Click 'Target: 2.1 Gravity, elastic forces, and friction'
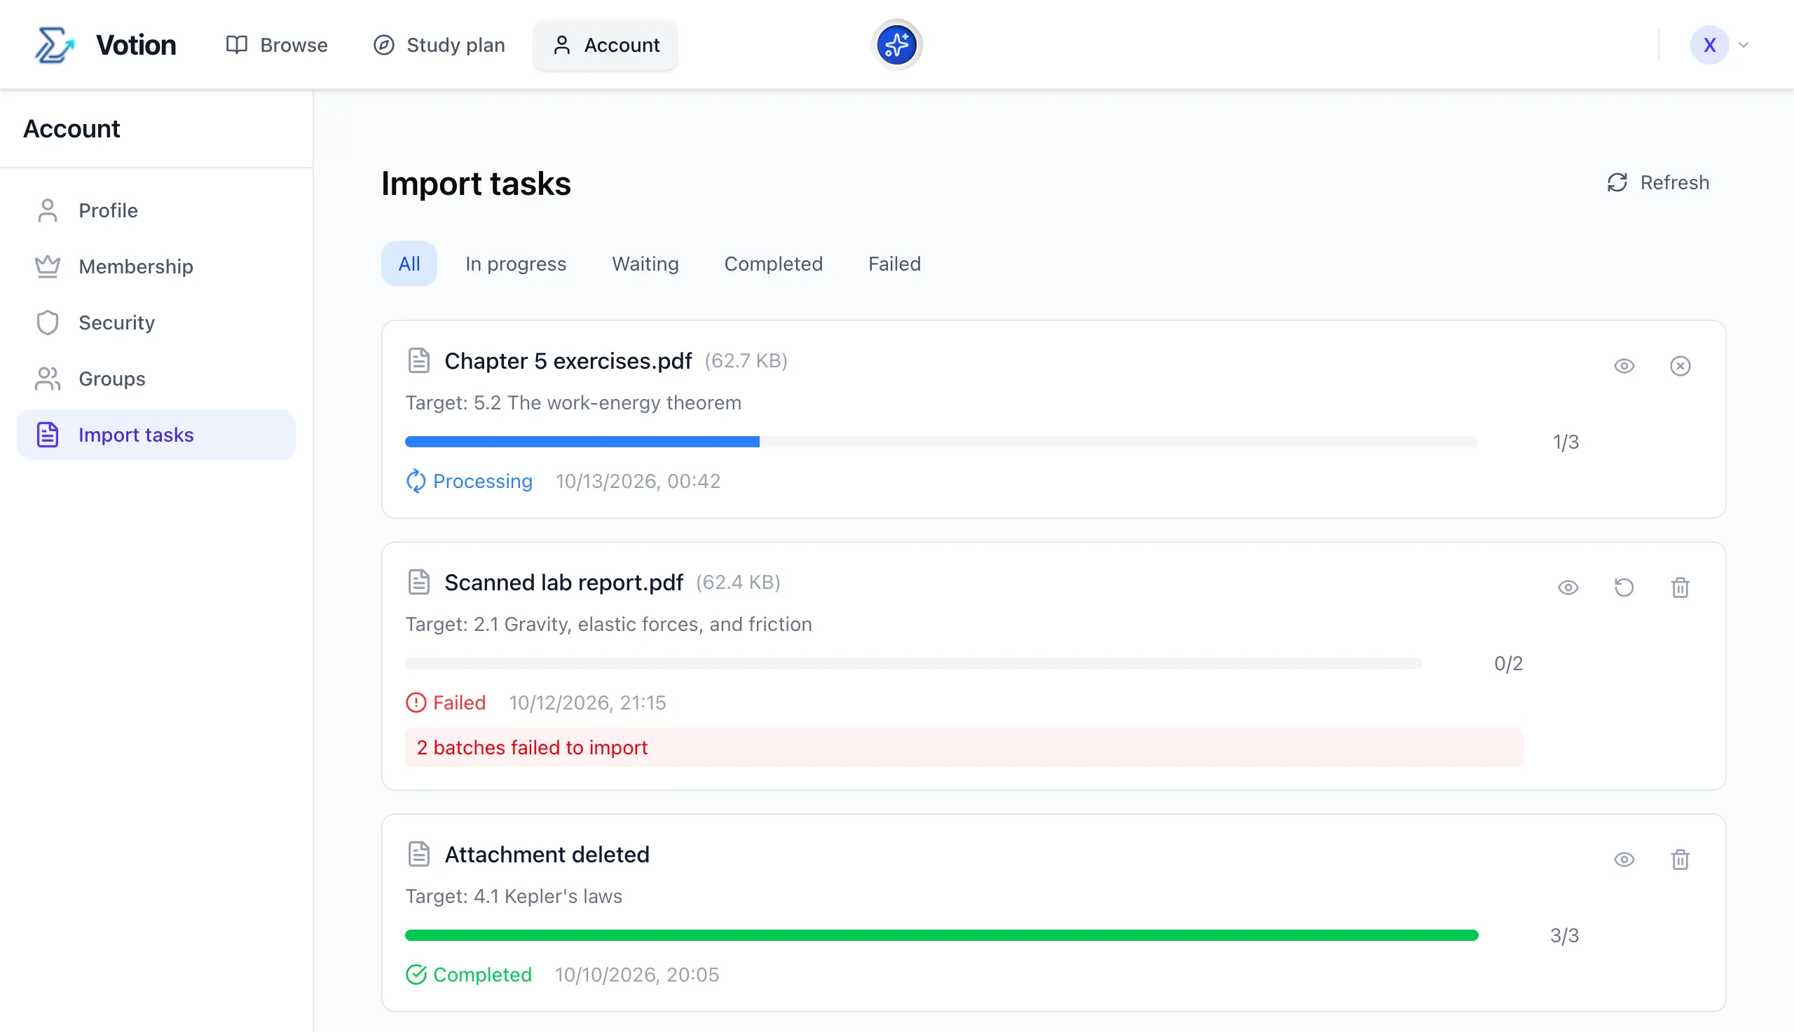This screenshot has width=1794, height=1032. click(608, 625)
